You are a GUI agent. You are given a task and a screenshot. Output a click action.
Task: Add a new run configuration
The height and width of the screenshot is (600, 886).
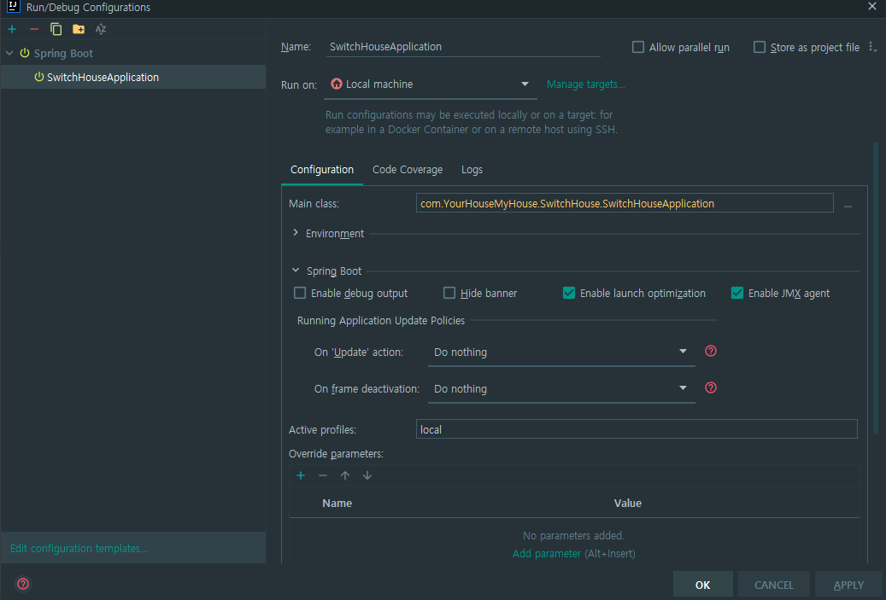(12, 29)
